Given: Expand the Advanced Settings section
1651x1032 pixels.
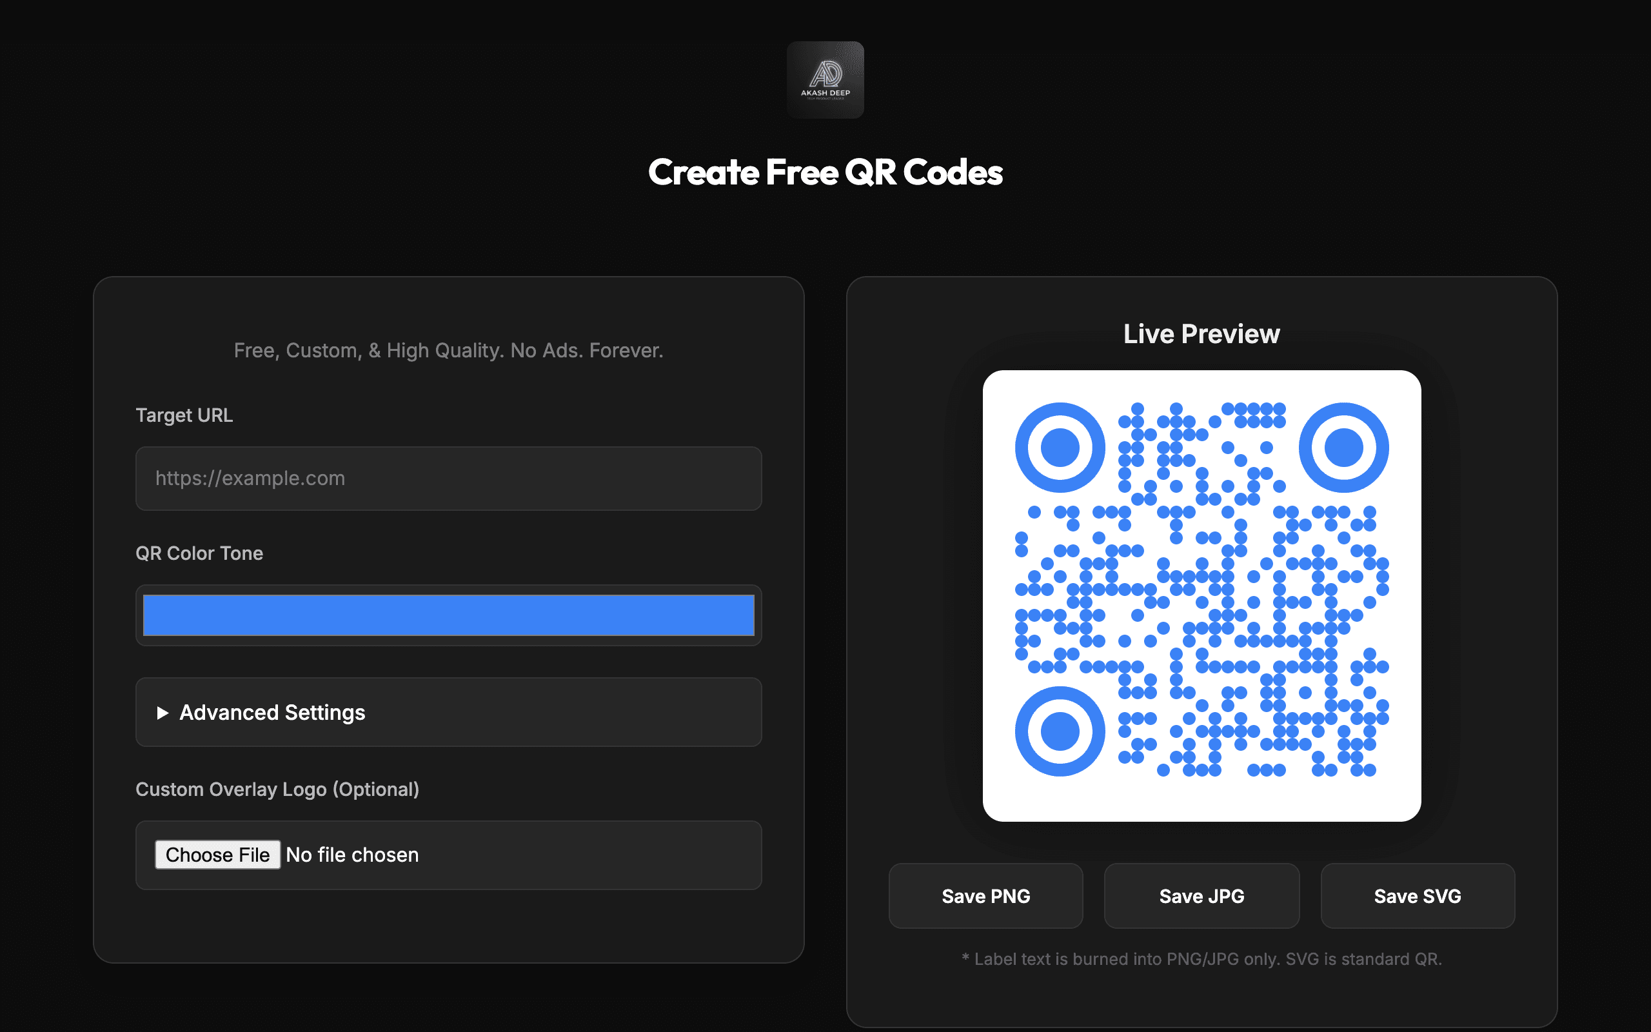Looking at the screenshot, I should tap(272, 713).
